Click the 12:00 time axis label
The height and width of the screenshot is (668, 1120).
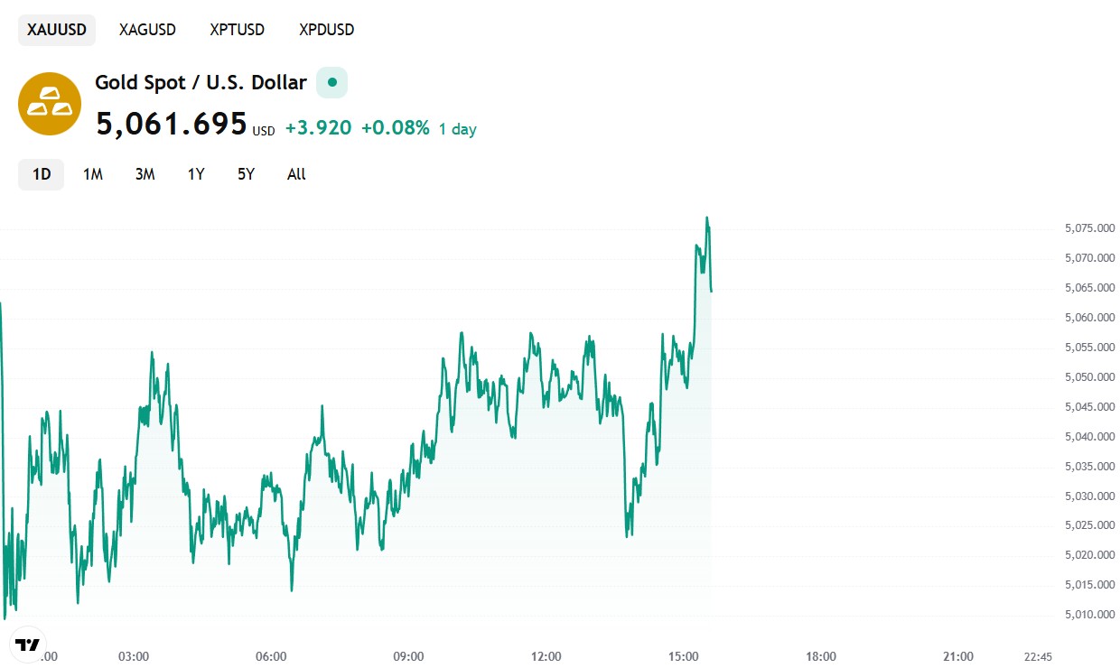(x=546, y=657)
